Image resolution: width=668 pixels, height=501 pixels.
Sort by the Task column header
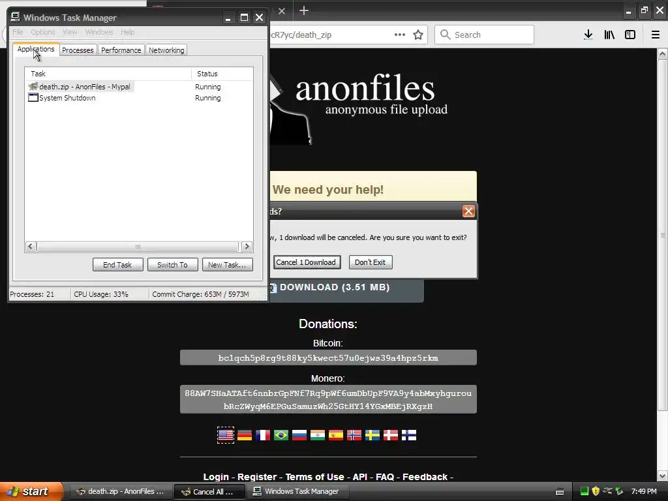tap(108, 74)
